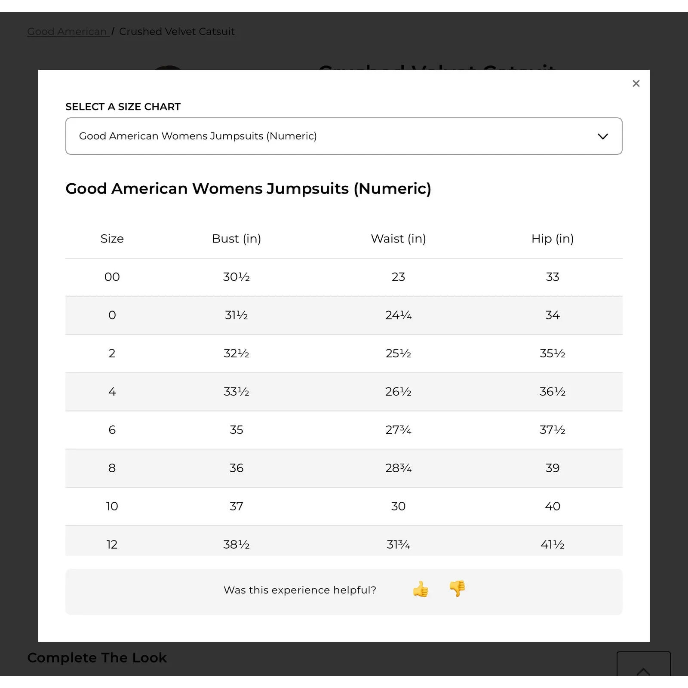Click the Hip (in) column header
Viewport: 688px width, 688px height.
tap(553, 239)
